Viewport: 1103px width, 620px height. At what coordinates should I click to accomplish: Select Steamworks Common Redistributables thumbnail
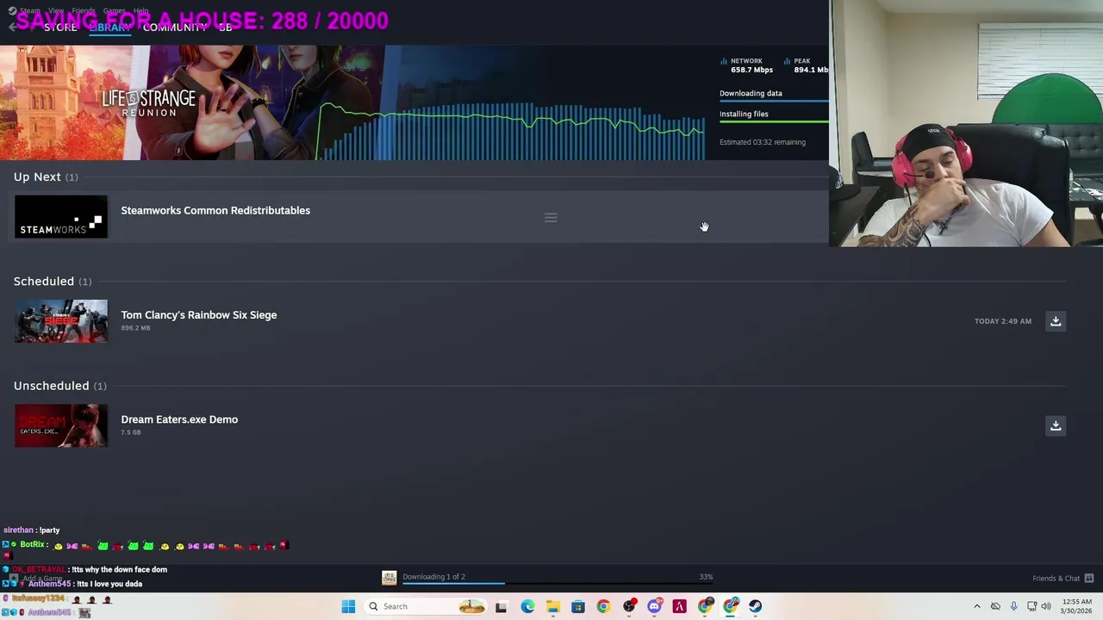point(61,217)
